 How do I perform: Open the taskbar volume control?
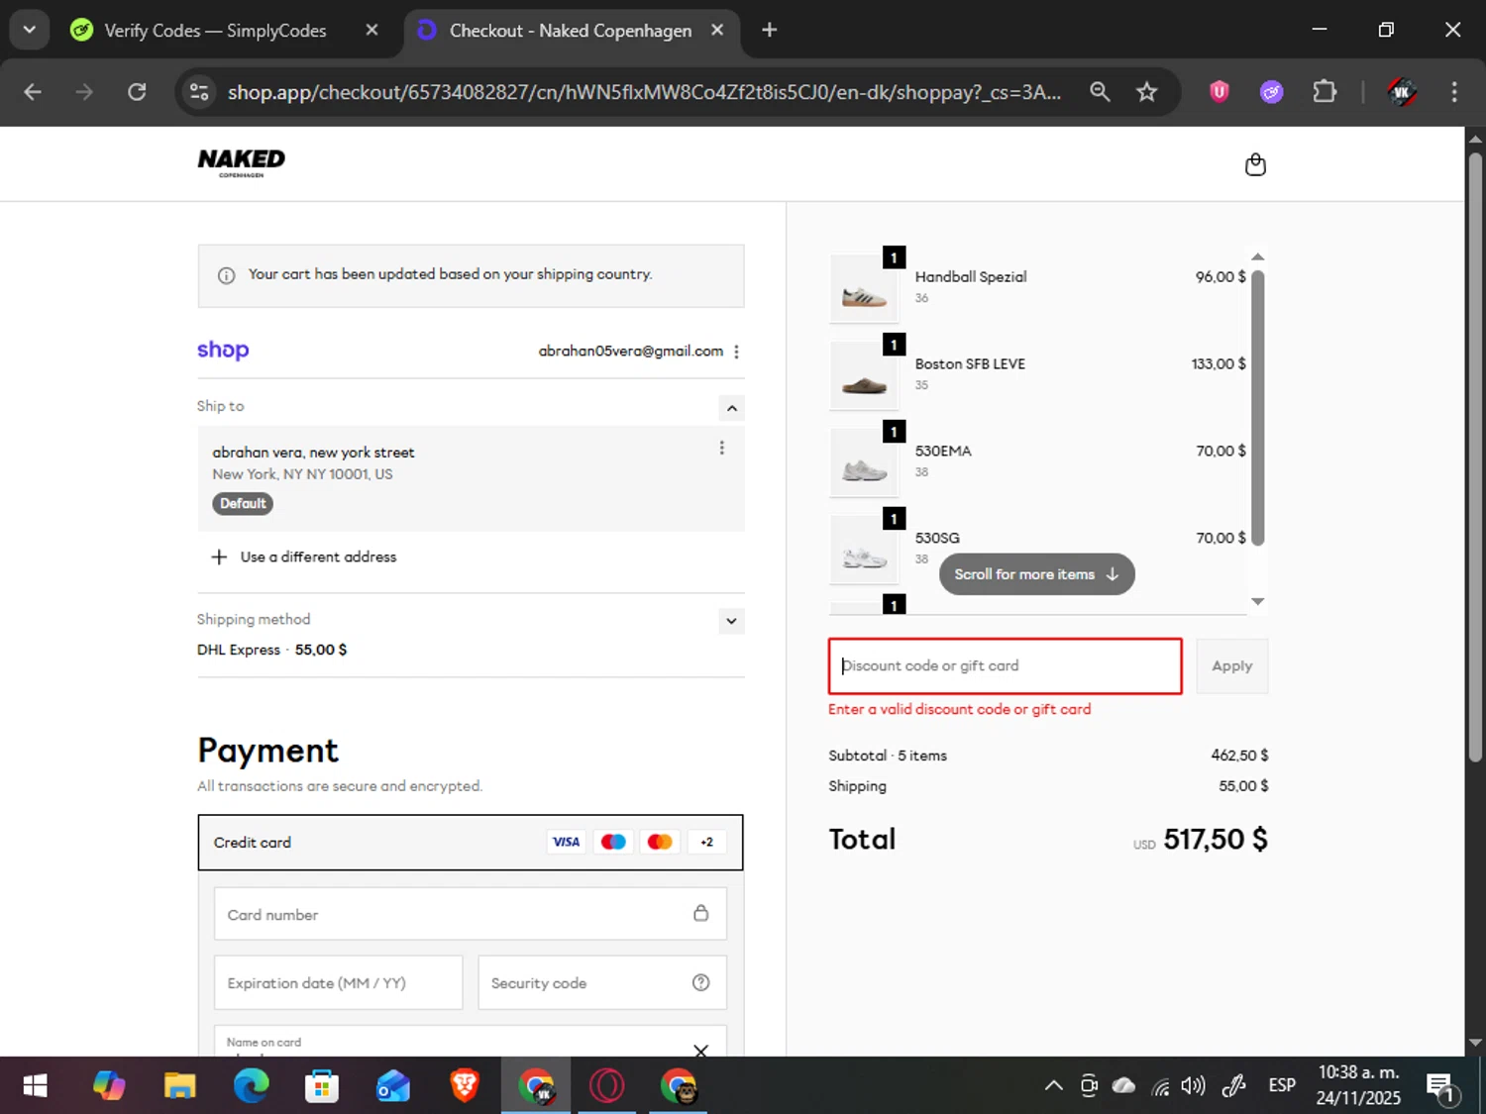pos(1194,1086)
